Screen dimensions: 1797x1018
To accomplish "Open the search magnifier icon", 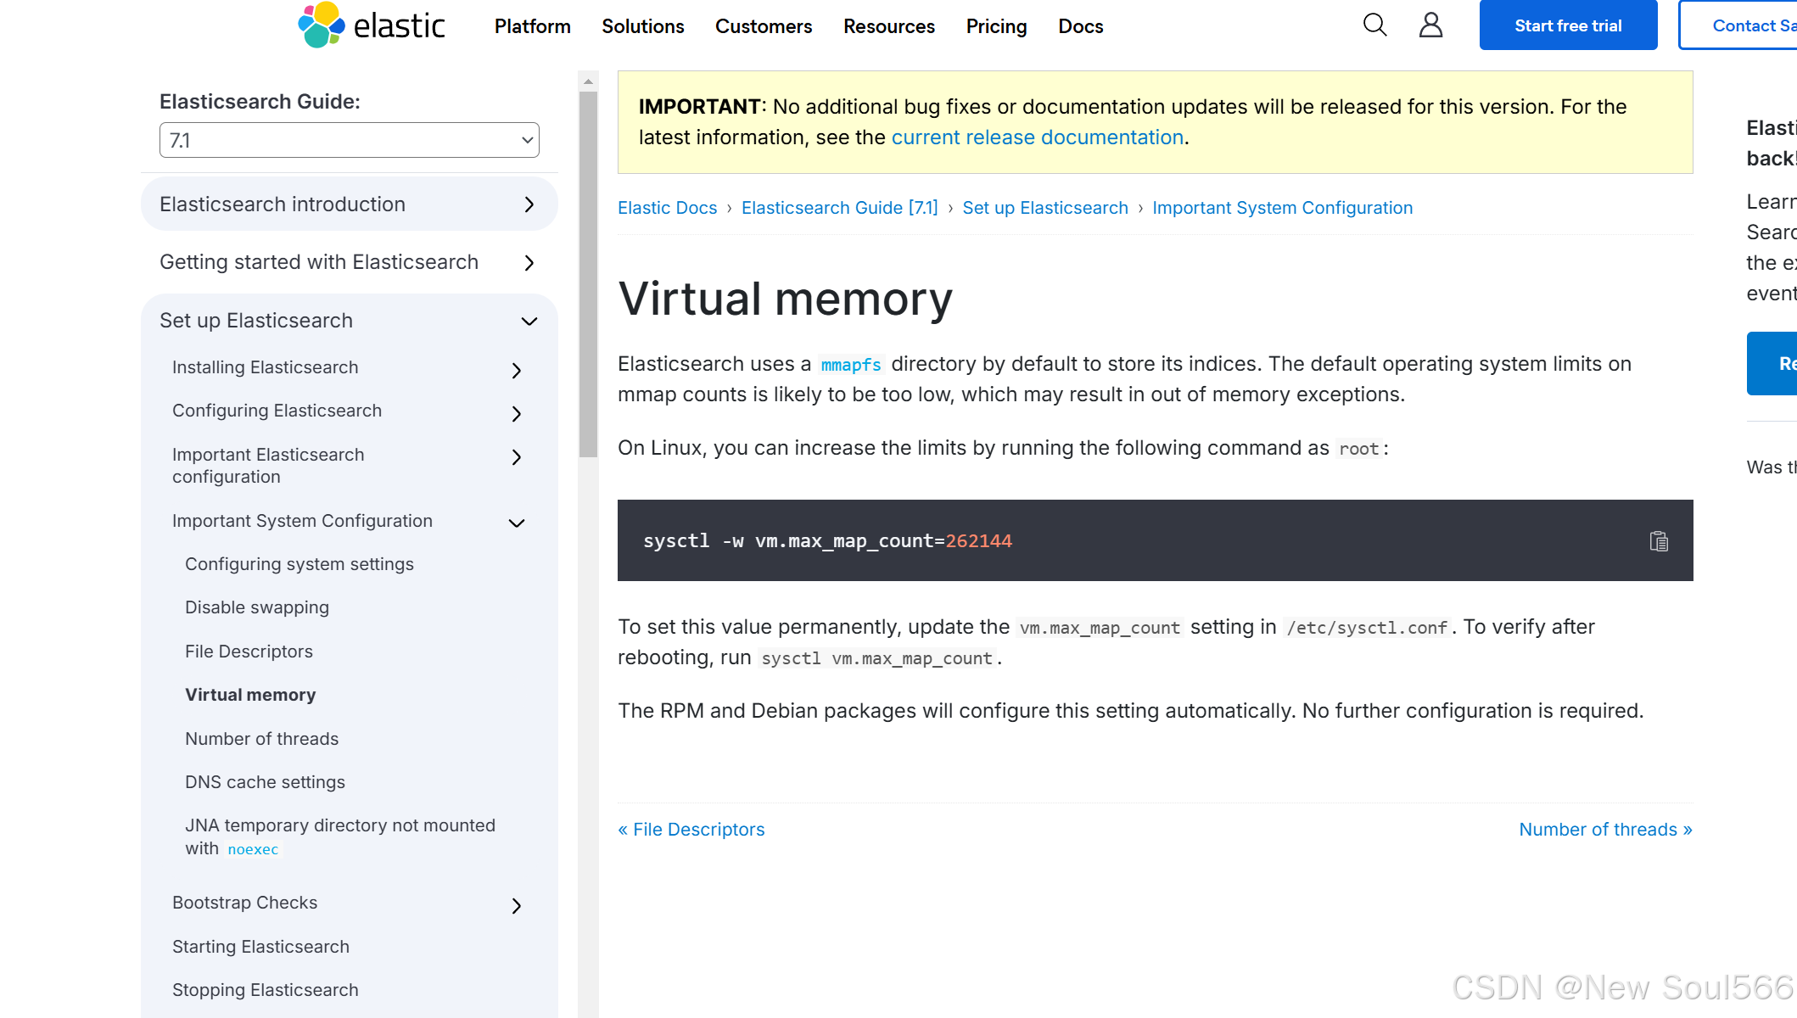I will point(1374,25).
